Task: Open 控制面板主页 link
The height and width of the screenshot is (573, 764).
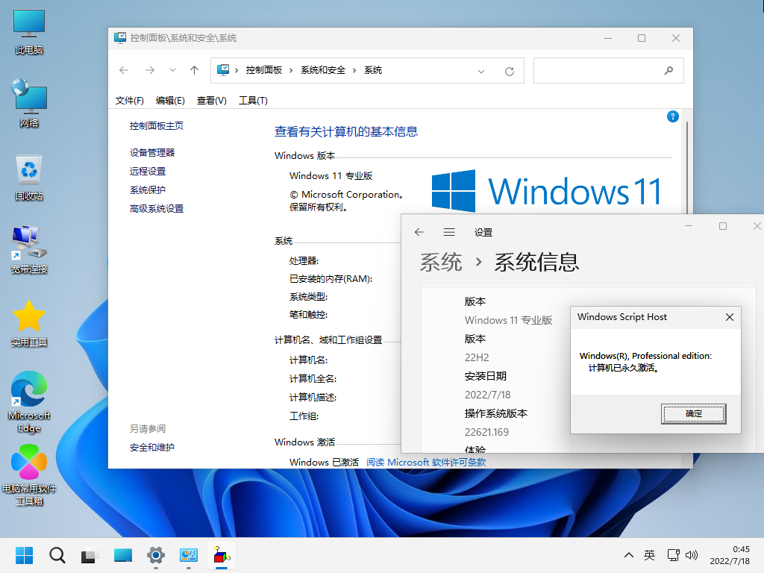Action: tap(157, 125)
